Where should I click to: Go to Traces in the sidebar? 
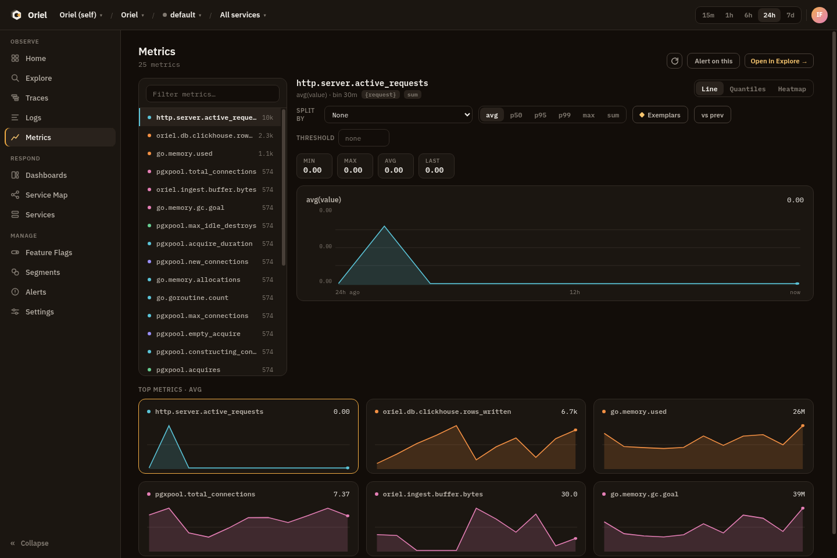(x=60, y=98)
